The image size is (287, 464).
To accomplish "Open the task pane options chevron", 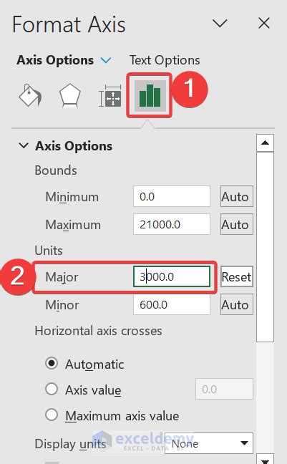I will click(x=220, y=23).
